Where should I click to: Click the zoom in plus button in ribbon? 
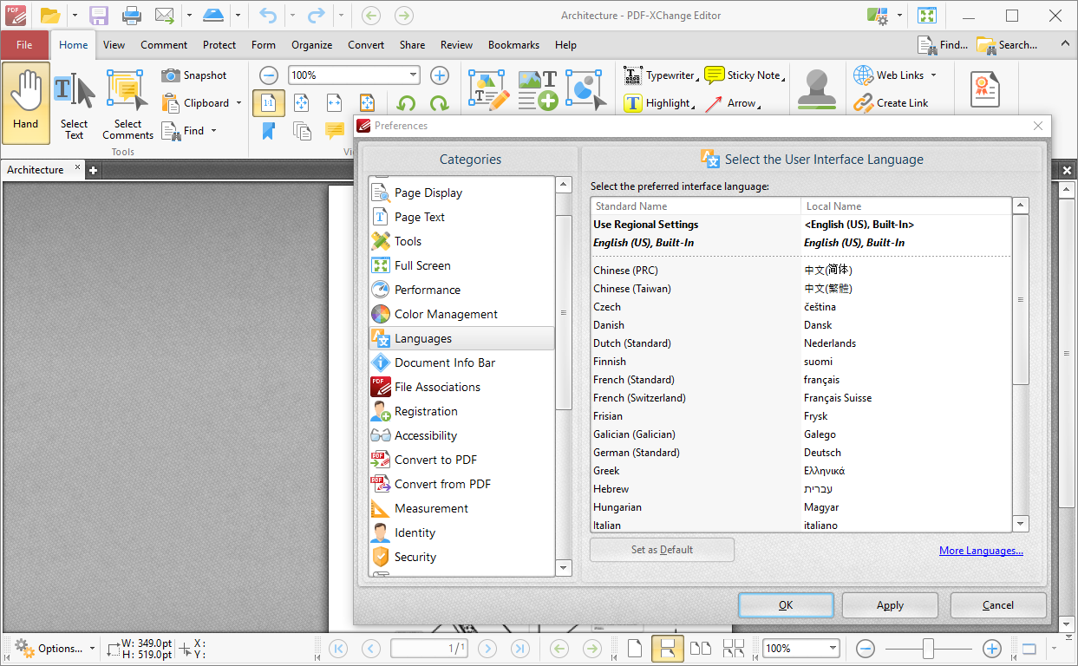click(x=440, y=75)
